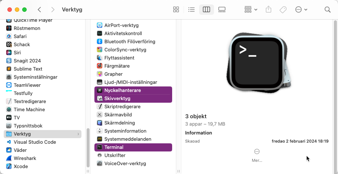Go forward with the right chevron
Viewport: 338px width, 174px height.
53,10
